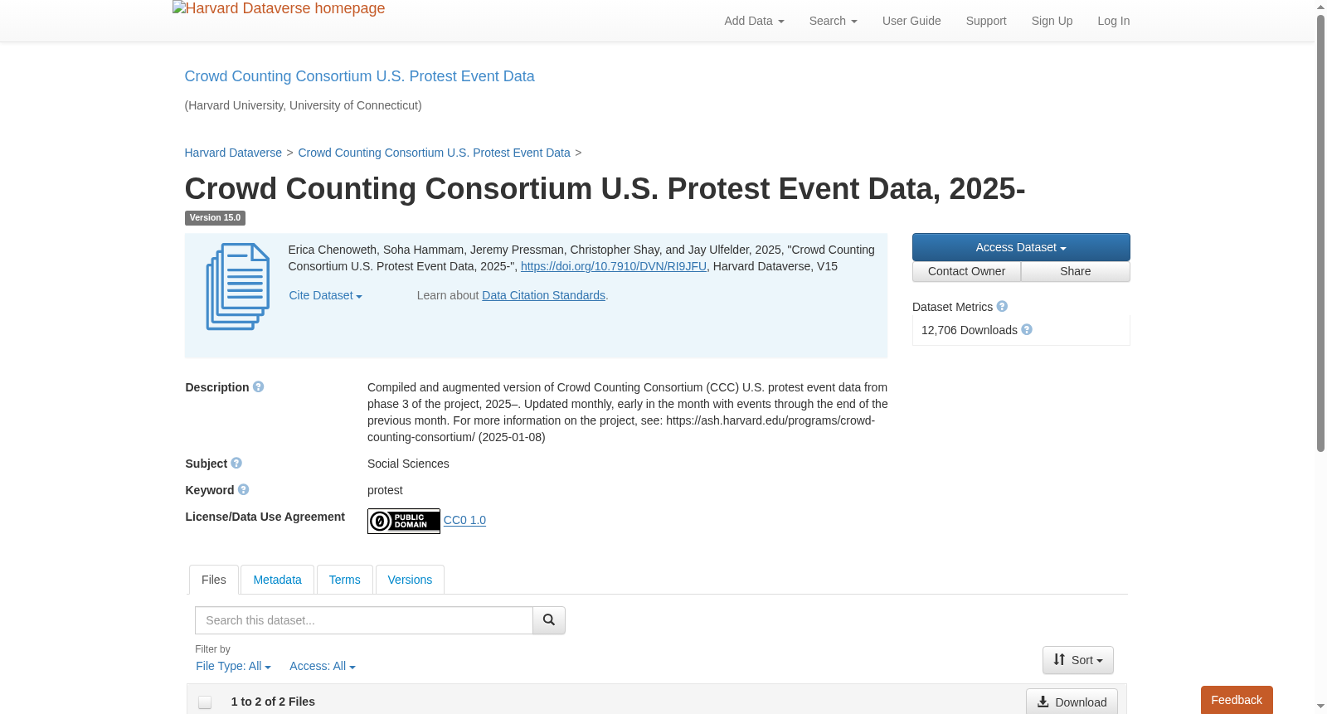Screen dimensions: 1327x714
Task: Open the Access: All filter
Action: [322, 667]
